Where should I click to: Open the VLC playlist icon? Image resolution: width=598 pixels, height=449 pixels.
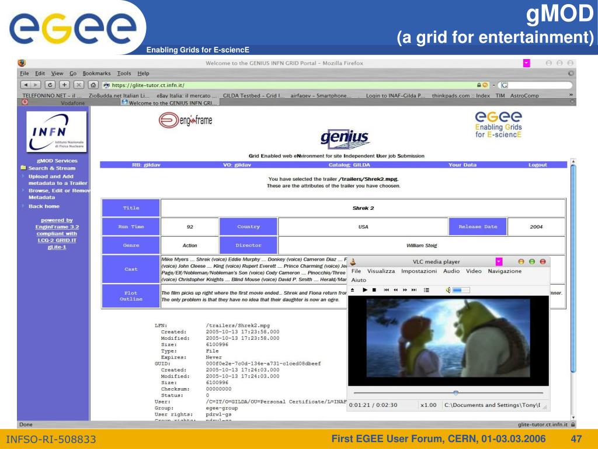click(426, 290)
